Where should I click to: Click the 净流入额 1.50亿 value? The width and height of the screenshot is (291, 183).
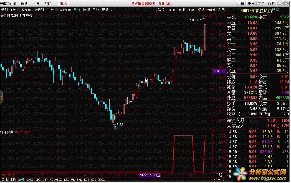(x=273, y=121)
